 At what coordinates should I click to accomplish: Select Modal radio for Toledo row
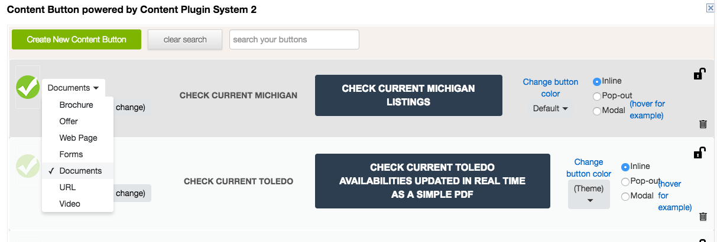[x=625, y=197]
